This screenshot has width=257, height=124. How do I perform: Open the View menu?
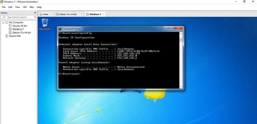point(17,7)
